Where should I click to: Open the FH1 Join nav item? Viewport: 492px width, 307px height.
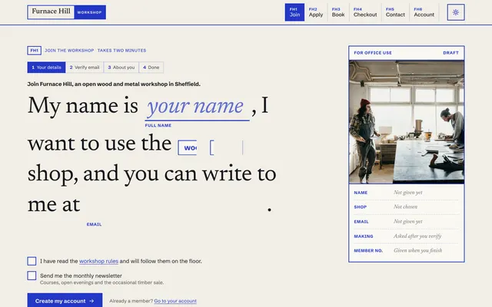click(x=294, y=12)
